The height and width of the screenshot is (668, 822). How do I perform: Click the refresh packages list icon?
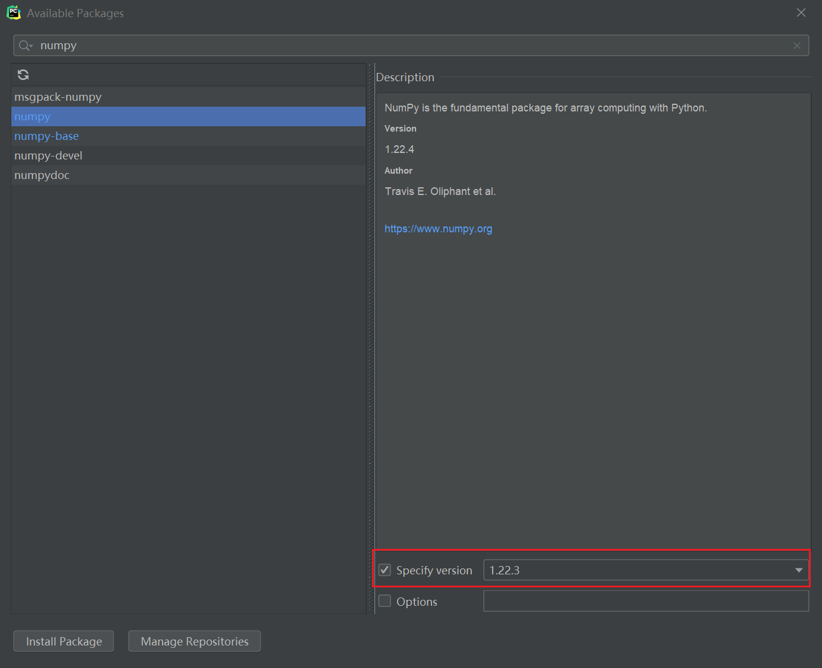23,75
